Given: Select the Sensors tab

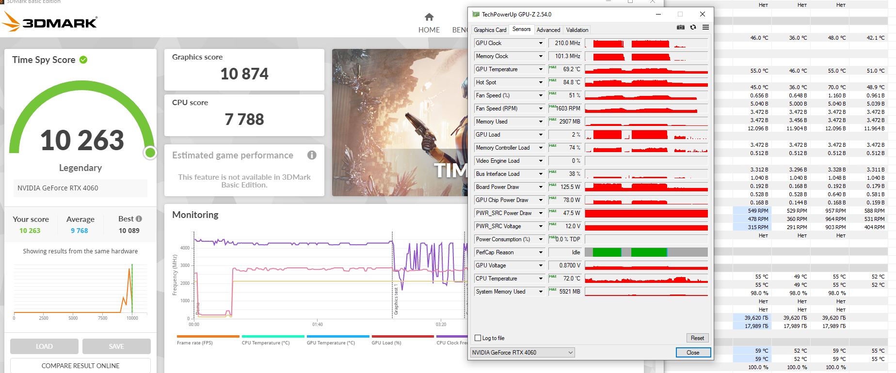Looking at the screenshot, I should (521, 29).
